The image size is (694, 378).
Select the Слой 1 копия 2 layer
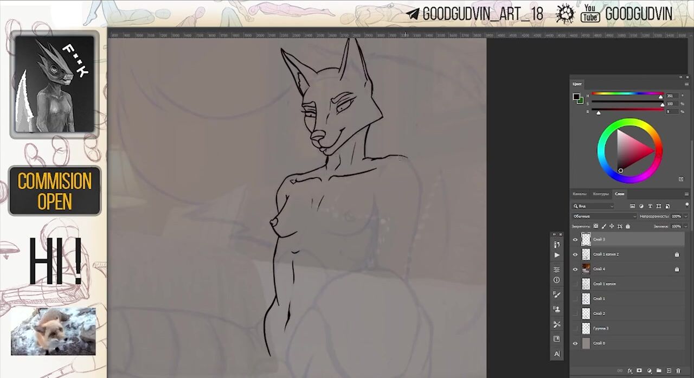pyautogui.click(x=624, y=254)
